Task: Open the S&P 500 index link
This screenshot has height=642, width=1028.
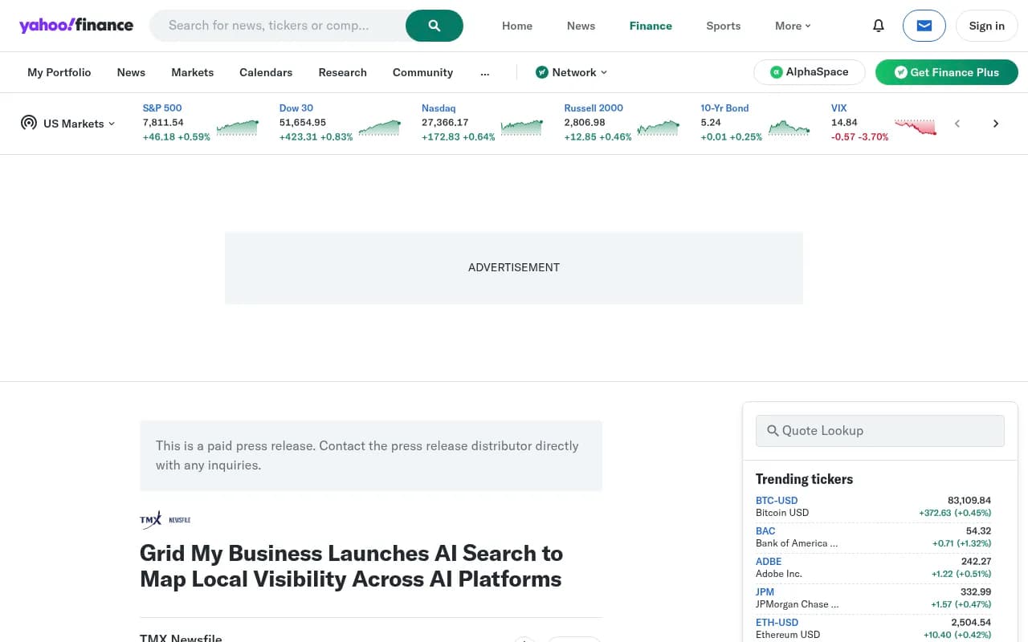Action: (x=162, y=108)
